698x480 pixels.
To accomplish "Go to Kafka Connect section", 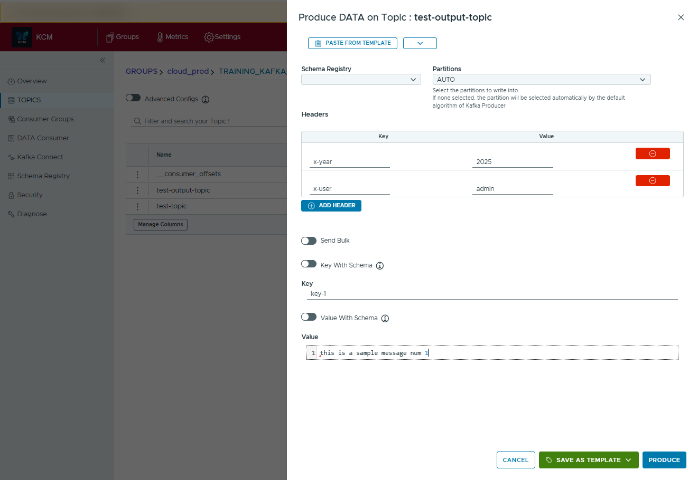I will 40,157.
